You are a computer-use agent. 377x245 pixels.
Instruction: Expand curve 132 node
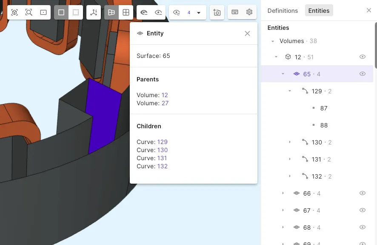tap(290, 176)
